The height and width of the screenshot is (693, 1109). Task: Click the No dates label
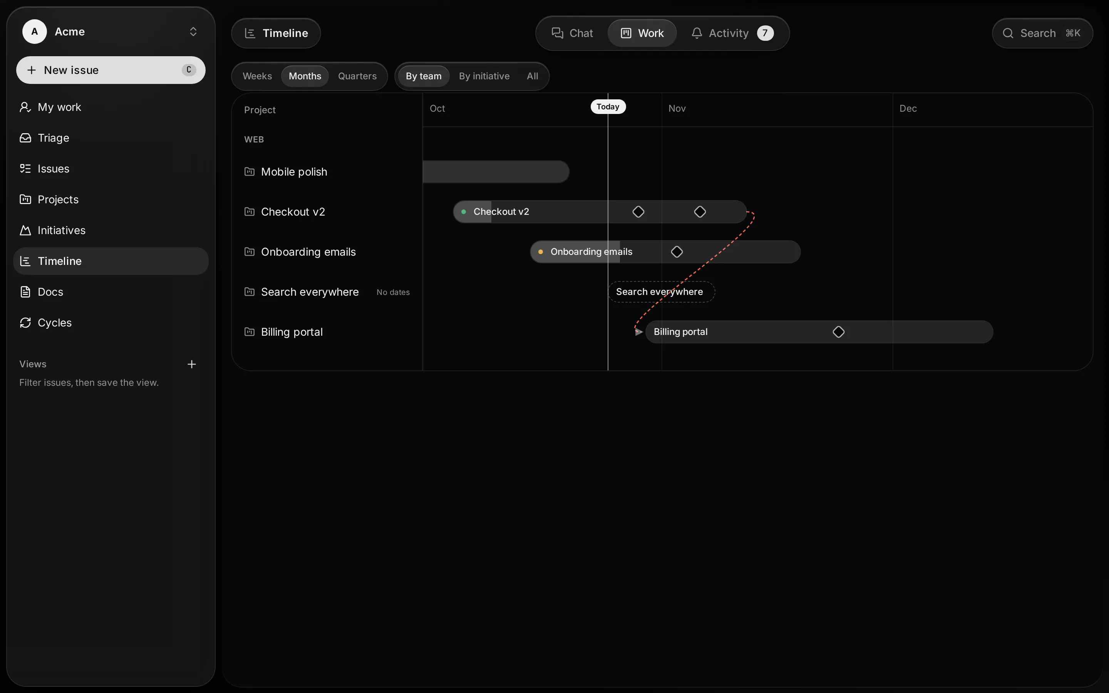[x=393, y=293]
